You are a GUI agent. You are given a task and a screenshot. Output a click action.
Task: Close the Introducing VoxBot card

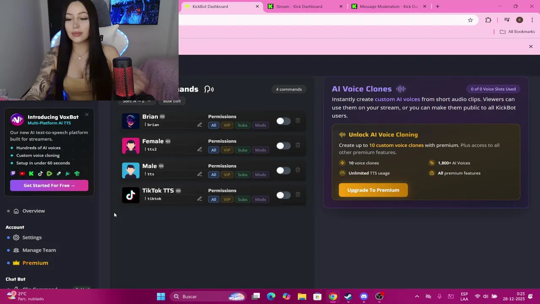(x=87, y=115)
